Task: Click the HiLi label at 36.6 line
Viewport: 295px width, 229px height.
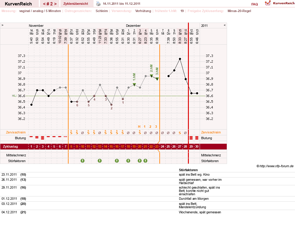Action: [14, 96]
